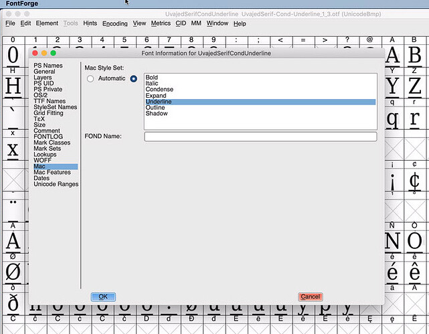Select the Automatic radio button

click(x=91, y=79)
